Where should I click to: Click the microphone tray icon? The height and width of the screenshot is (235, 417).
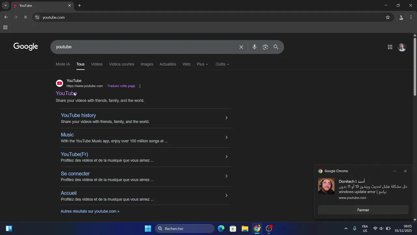[355, 228]
